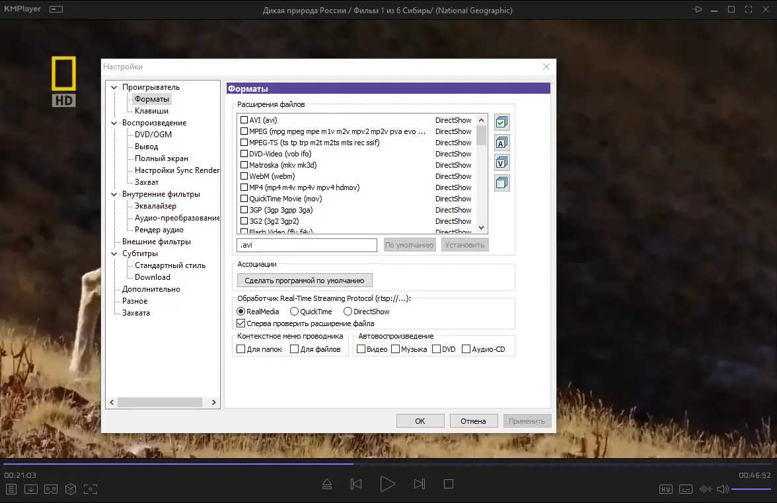
Task: Click the VR goggles icon in control bar
Action: click(x=50, y=489)
